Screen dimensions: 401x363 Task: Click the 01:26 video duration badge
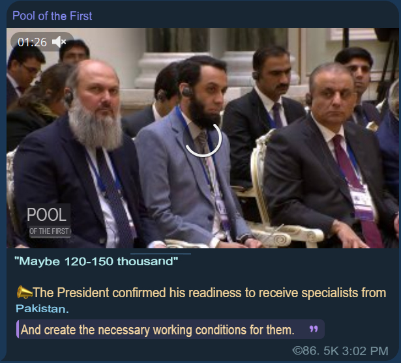coord(32,42)
